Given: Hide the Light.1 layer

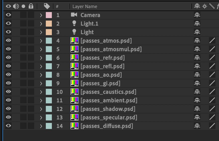Looking at the screenshot, I should coord(8,23).
